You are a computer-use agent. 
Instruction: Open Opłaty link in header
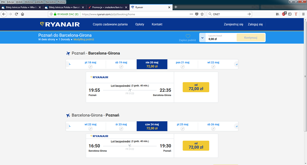[140, 24]
